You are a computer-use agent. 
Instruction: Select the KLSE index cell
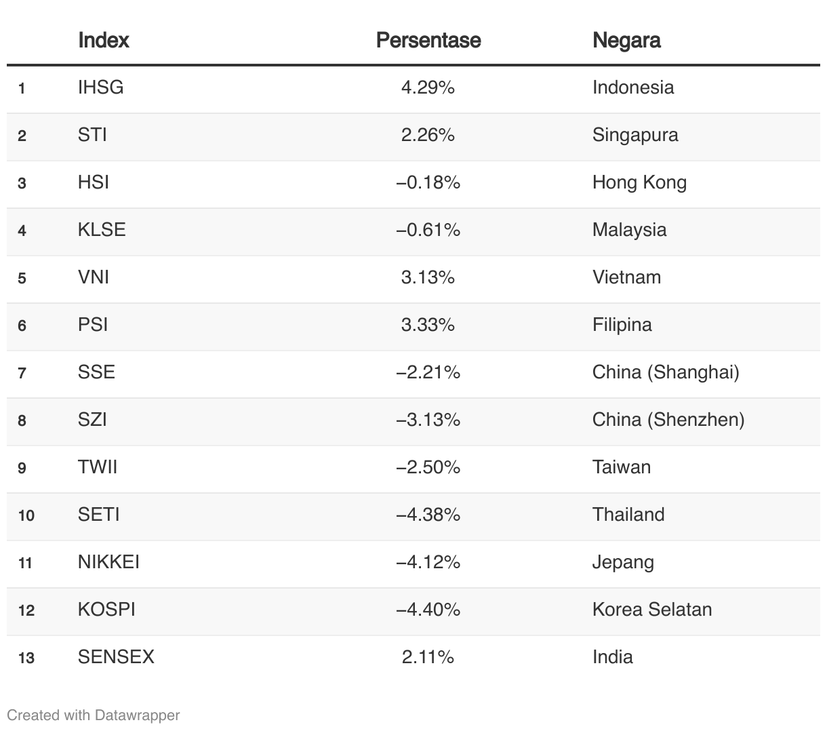point(102,230)
